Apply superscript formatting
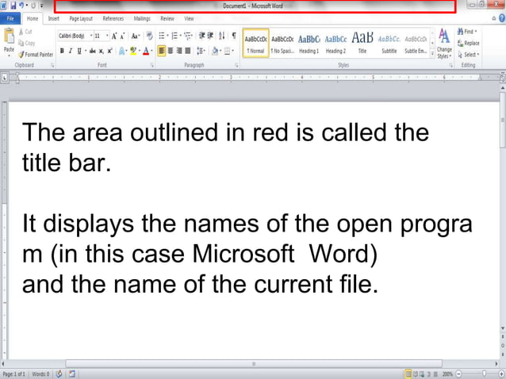This screenshot has height=379, width=506. tap(109, 51)
